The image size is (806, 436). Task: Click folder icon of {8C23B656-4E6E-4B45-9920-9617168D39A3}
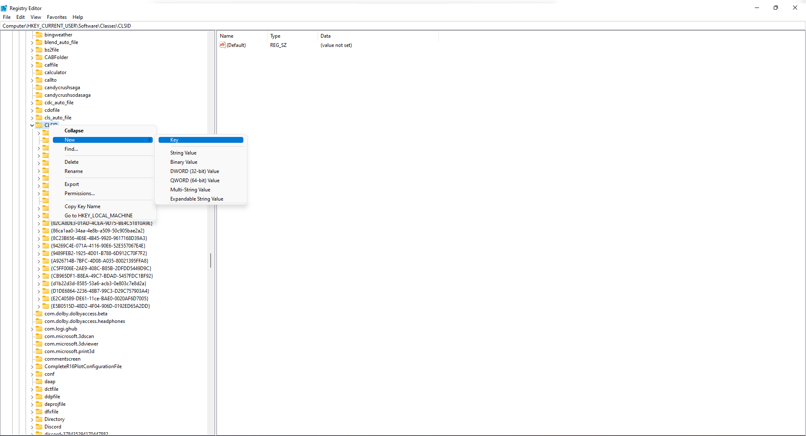pyautogui.click(x=46, y=238)
